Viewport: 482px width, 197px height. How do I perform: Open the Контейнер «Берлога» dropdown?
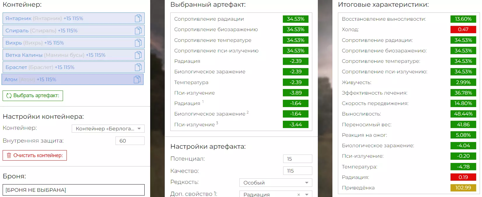point(108,129)
